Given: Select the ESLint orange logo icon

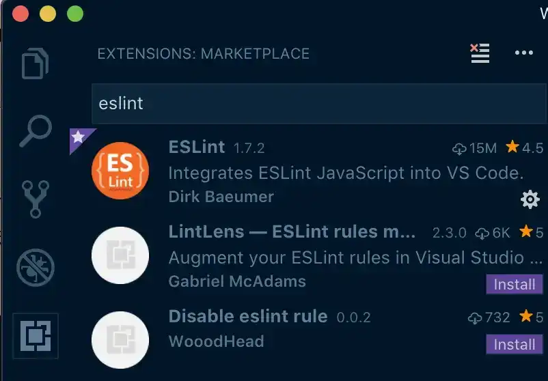Looking at the screenshot, I should click(x=120, y=171).
